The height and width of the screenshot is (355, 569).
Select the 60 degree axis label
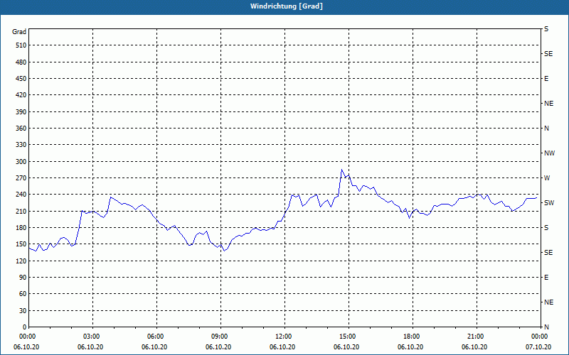click(23, 294)
